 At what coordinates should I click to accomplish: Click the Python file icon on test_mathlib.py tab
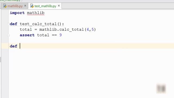(32, 6)
